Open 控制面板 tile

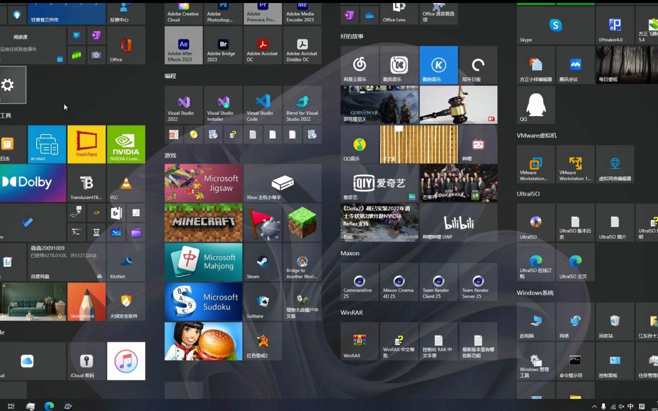coord(615,361)
